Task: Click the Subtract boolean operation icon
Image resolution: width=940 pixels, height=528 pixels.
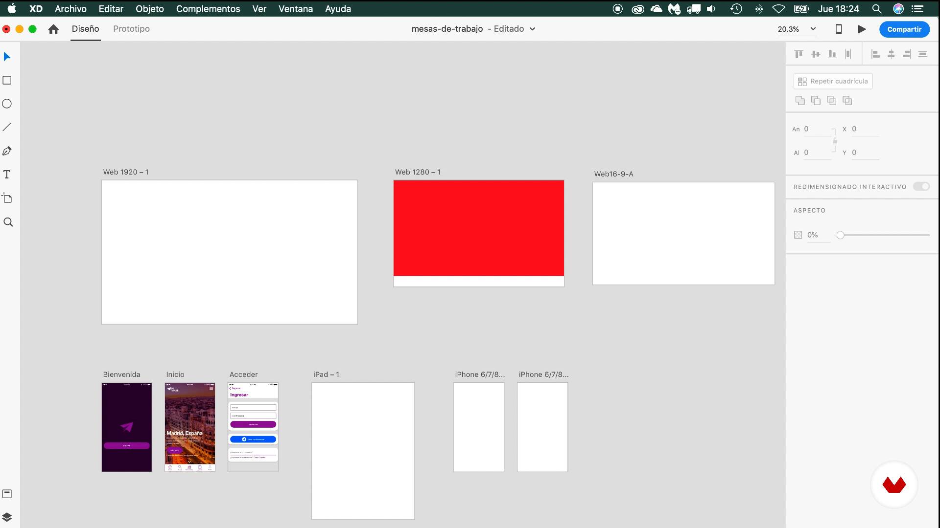Action: pos(816,100)
